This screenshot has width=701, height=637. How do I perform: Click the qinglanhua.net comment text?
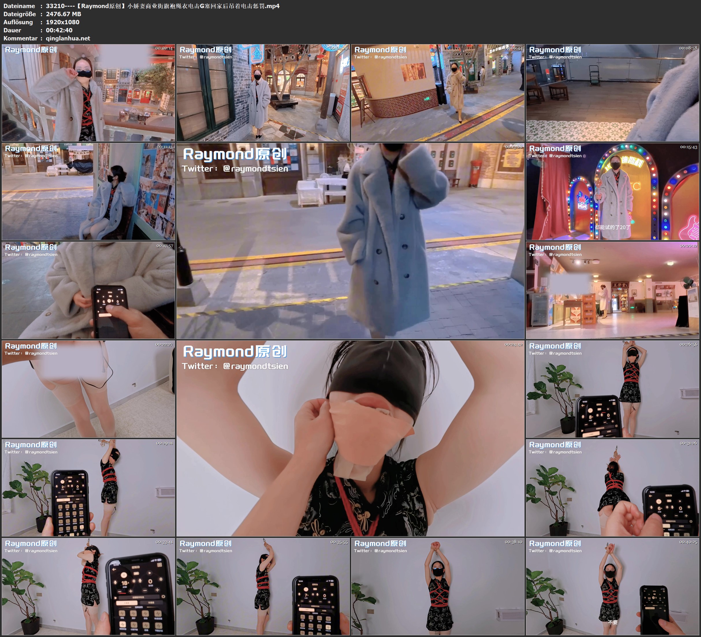coord(68,38)
